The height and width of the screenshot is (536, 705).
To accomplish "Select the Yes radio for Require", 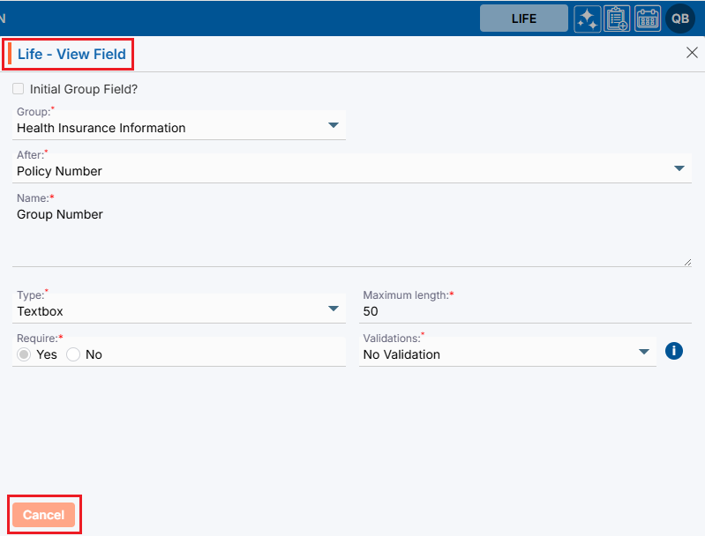I will (x=25, y=354).
